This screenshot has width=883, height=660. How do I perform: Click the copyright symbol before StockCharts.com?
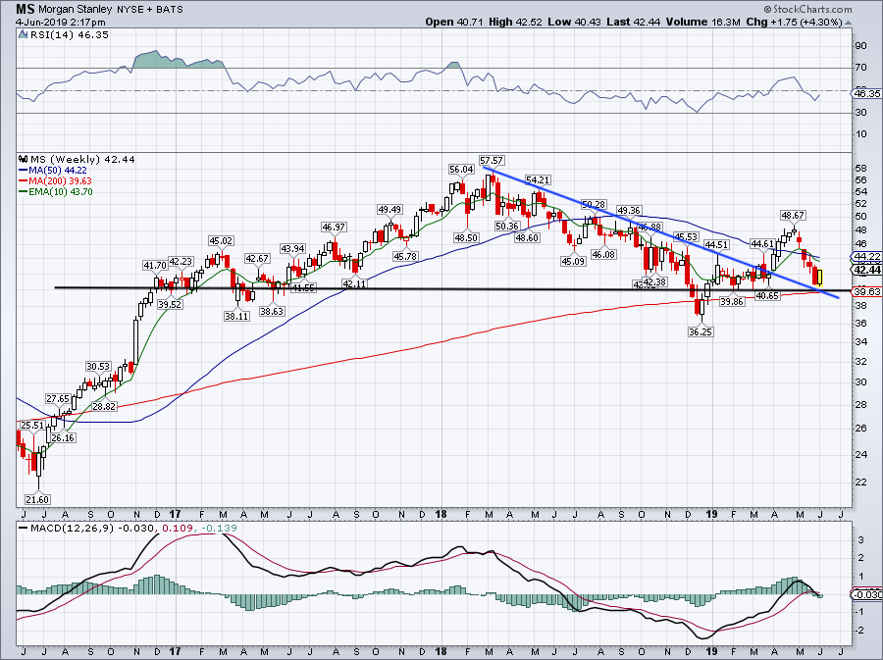[768, 10]
